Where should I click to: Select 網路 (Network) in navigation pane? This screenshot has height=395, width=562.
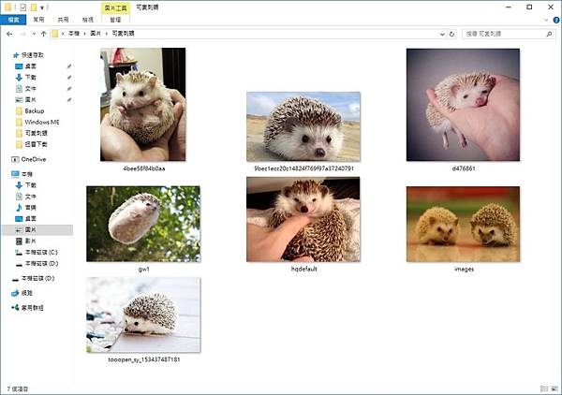coord(27,293)
